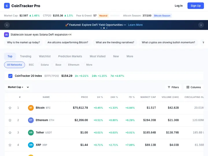Select the third banner pagination dot
Viewport: 208px width, 156px height.
(x=107, y=28)
